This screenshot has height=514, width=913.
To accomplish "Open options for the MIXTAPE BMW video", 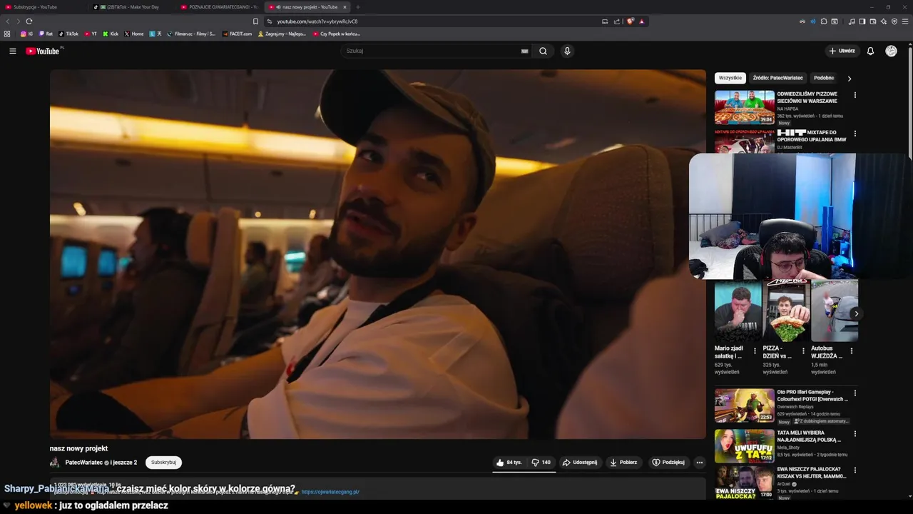I will tap(855, 133).
